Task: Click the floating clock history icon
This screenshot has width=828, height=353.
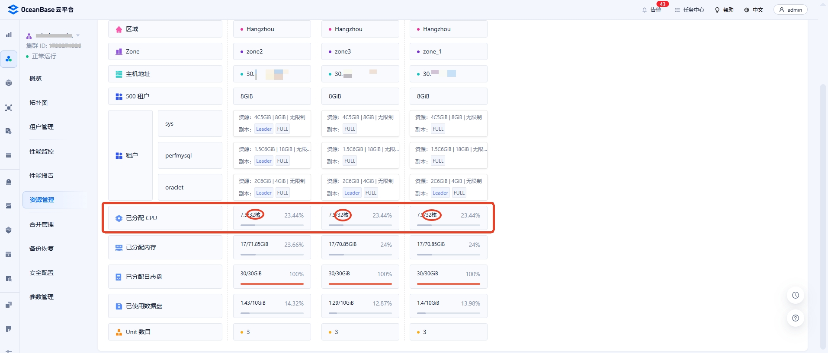Action: pyautogui.click(x=795, y=295)
